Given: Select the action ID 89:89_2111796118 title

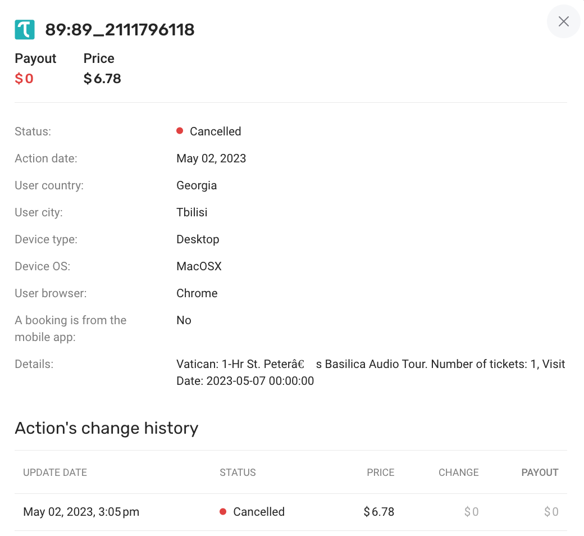Looking at the screenshot, I should 120,30.
